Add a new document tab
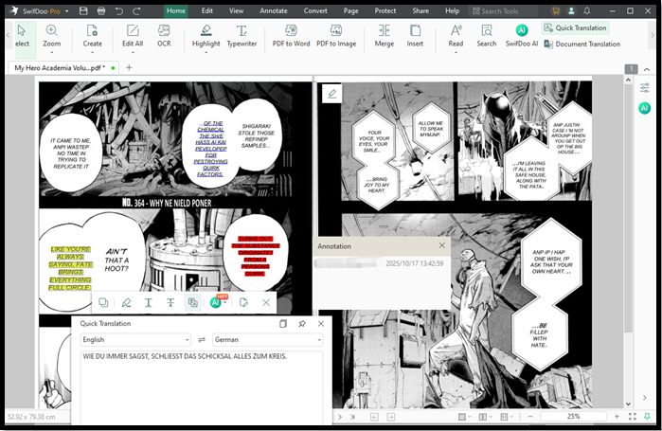 tap(130, 68)
